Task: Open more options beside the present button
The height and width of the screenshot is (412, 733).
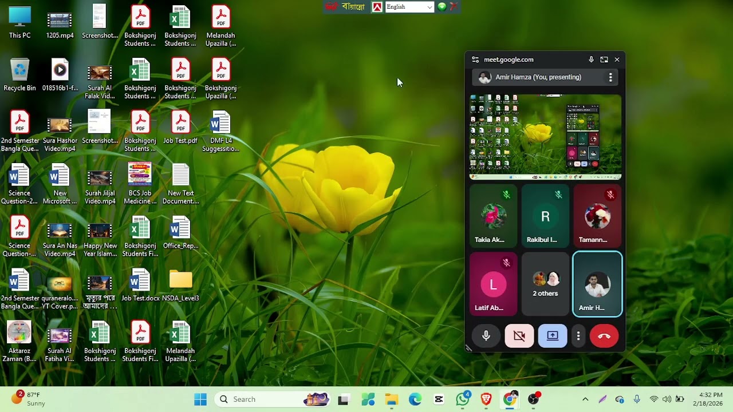Action: coord(578,336)
